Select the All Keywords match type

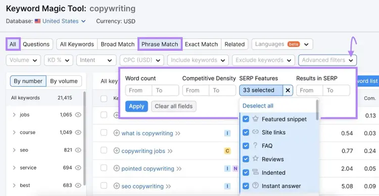(77, 44)
